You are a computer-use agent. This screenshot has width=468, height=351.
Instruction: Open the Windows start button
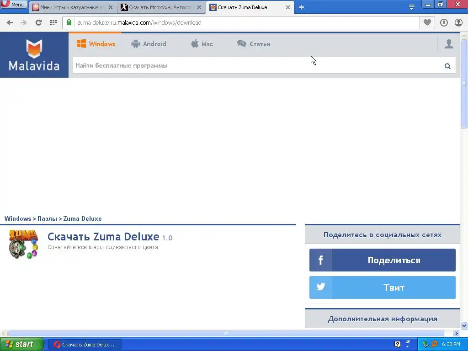tap(21, 345)
